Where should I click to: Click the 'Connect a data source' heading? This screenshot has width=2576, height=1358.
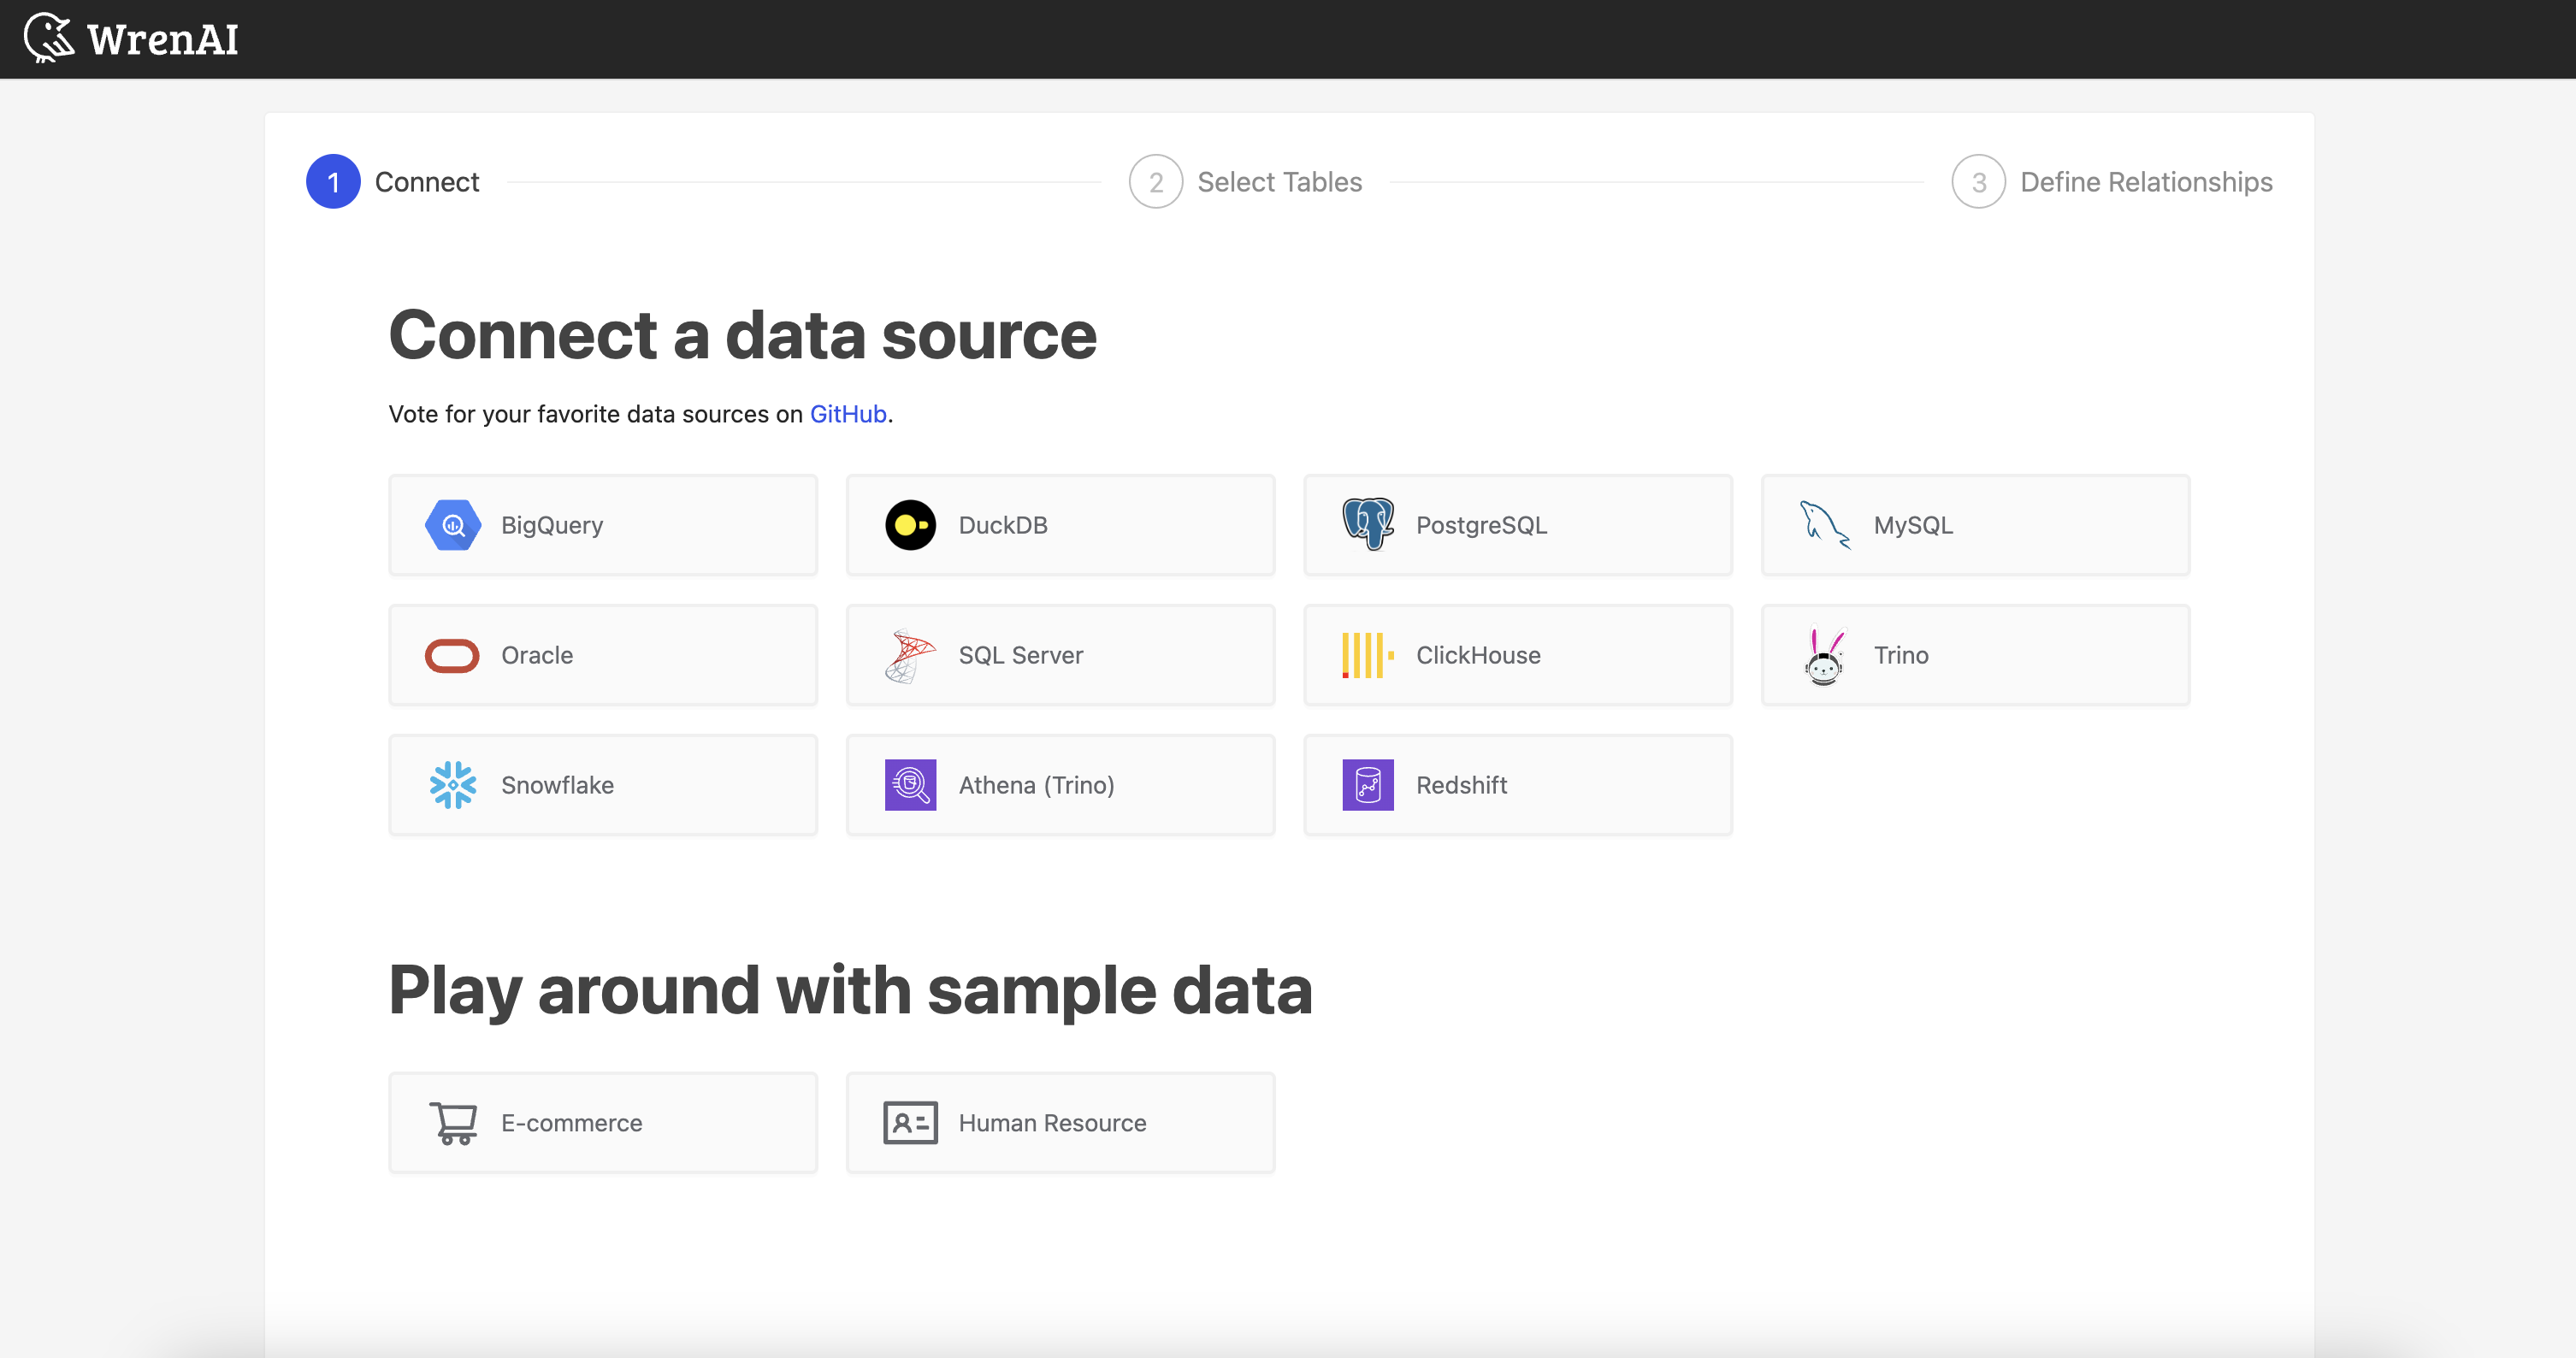(x=743, y=335)
